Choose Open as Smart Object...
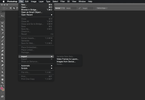This screenshot has height=100, width=145. pyautogui.click(x=36, y=12)
